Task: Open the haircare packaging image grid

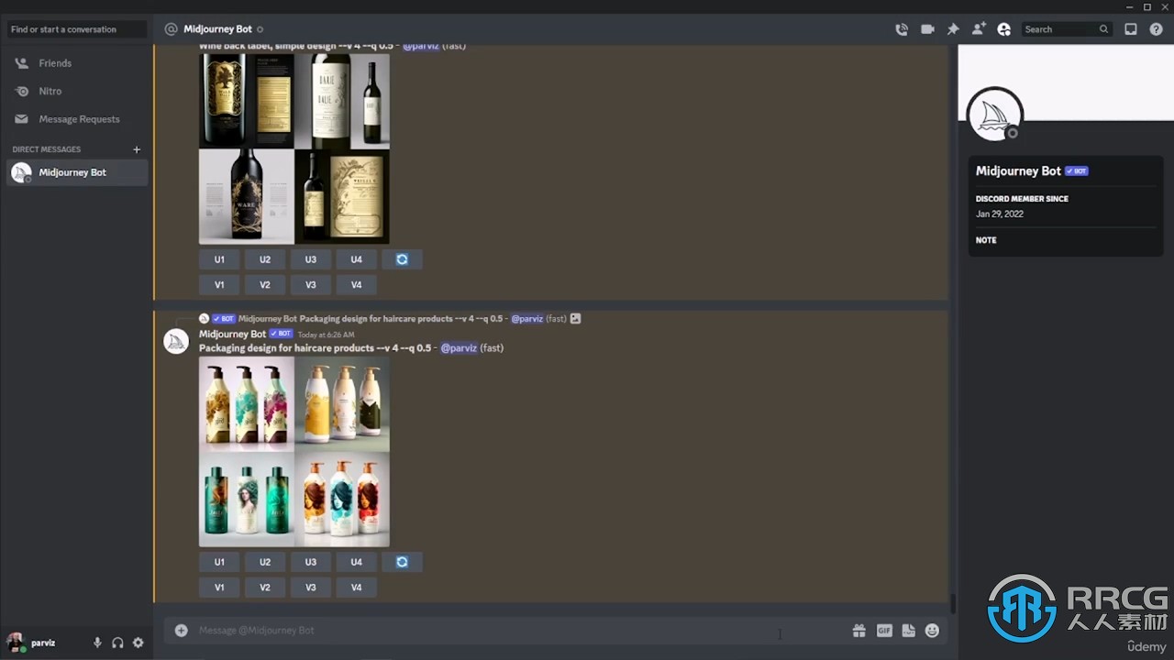Action: (294, 451)
